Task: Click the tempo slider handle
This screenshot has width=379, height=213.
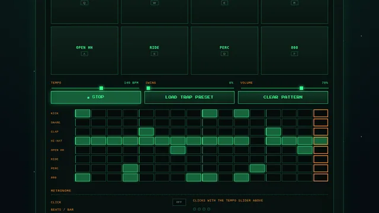Action: (x=101, y=88)
